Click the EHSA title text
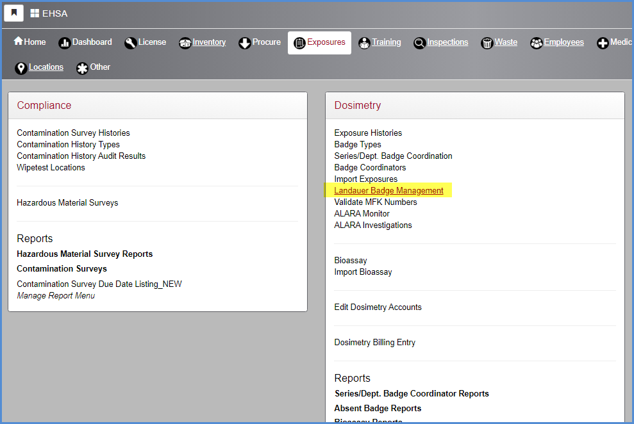 click(55, 13)
